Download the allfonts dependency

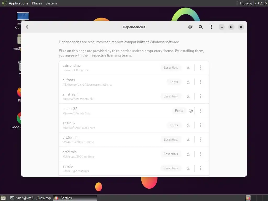coord(188,82)
